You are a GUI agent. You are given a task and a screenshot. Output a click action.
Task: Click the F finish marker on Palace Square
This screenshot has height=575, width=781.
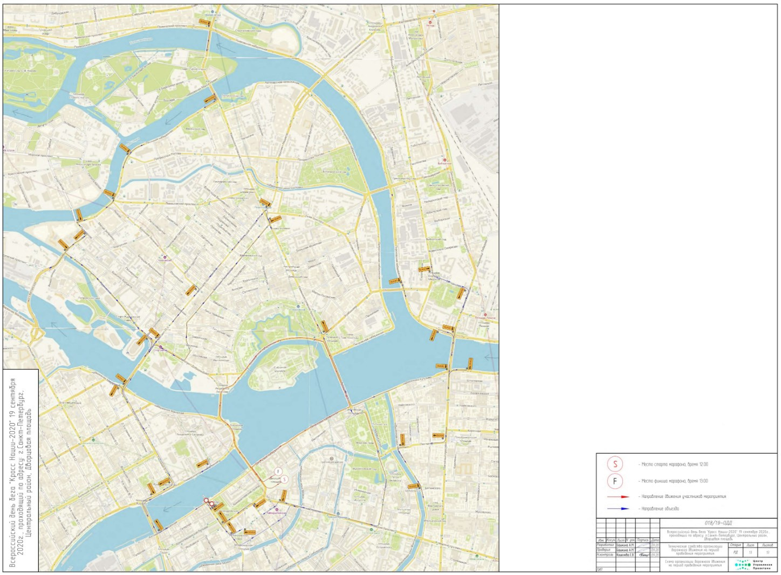point(278,472)
